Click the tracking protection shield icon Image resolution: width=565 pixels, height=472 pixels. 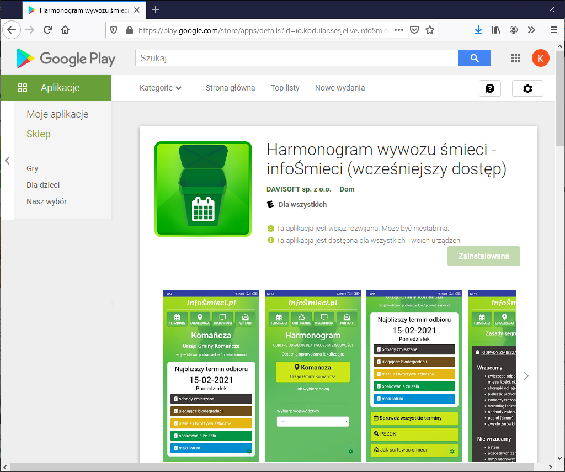[114, 30]
